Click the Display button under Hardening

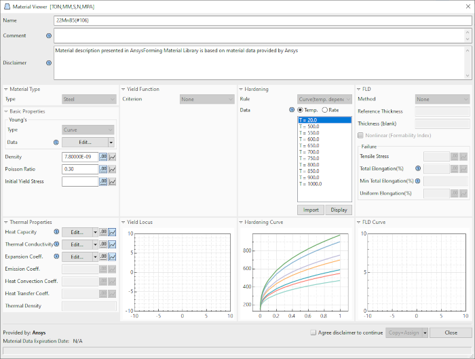point(338,210)
